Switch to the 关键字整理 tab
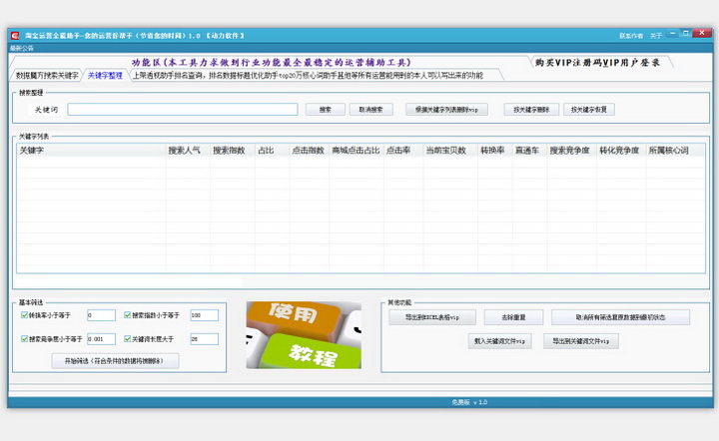 (x=105, y=75)
